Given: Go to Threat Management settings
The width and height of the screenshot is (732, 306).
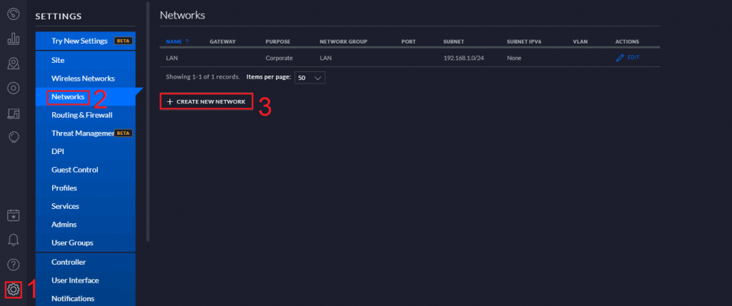Looking at the screenshot, I should click(x=83, y=133).
